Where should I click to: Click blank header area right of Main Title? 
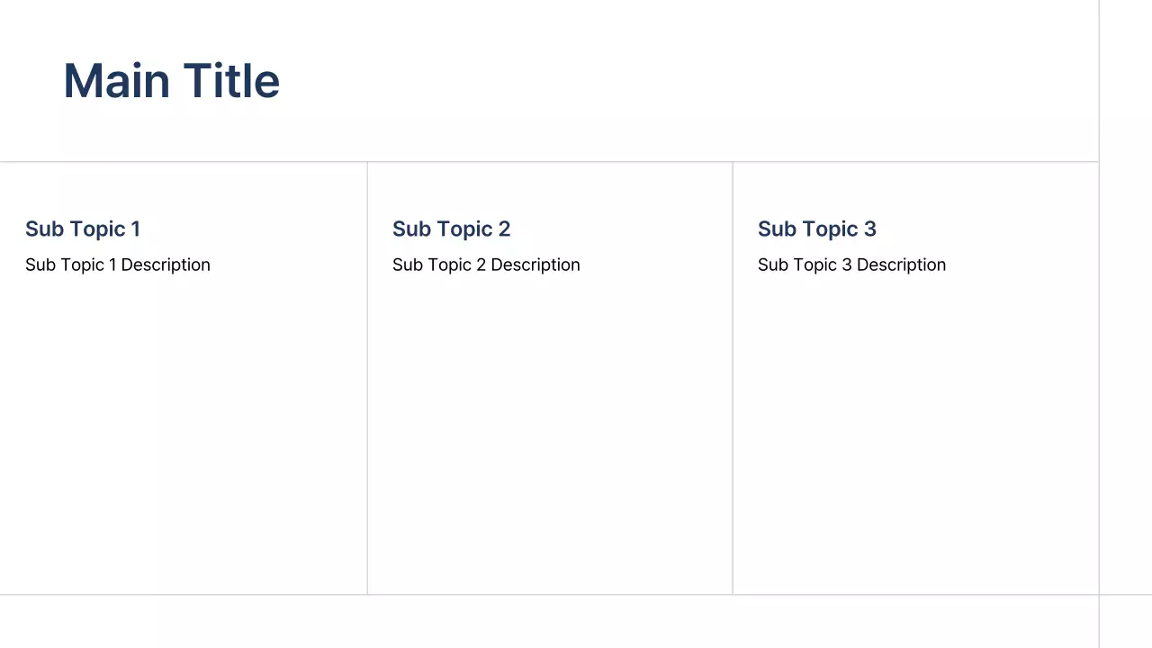click(x=684, y=81)
